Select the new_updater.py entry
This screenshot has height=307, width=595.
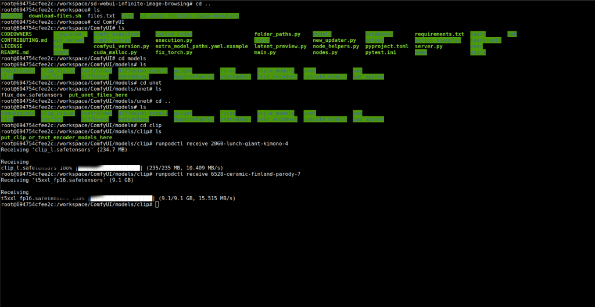pyautogui.click(x=334, y=40)
